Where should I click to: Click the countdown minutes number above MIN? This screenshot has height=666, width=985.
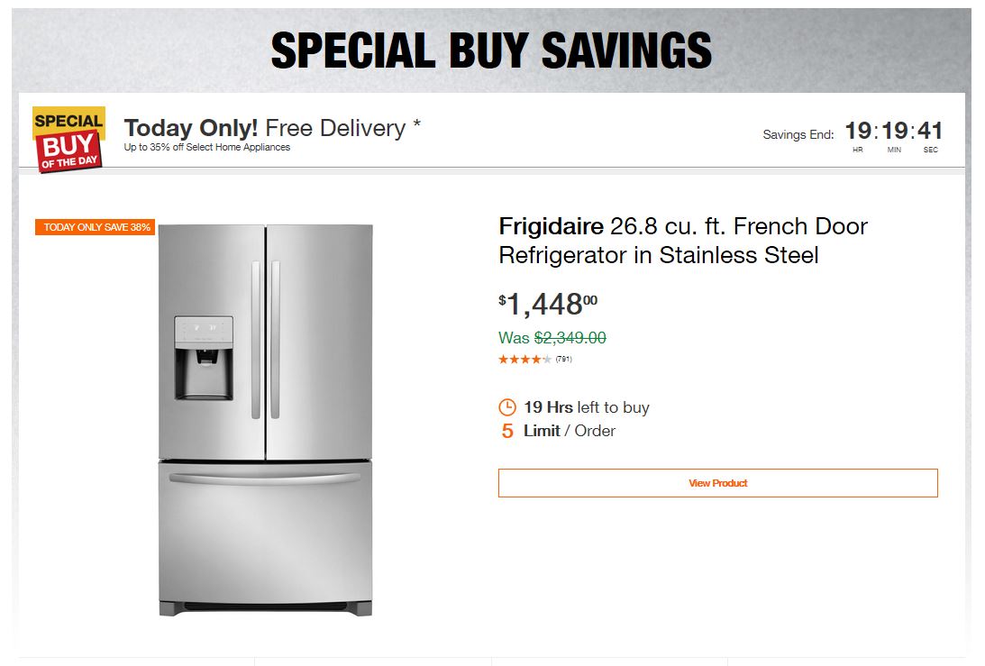(x=894, y=132)
